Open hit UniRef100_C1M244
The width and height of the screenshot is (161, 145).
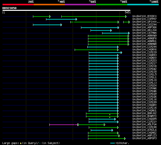pyautogui.click(x=144, y=47)
